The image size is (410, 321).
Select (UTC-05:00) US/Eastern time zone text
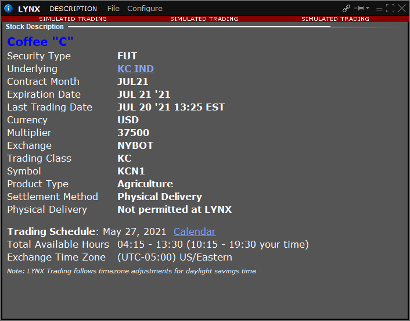(x=175, y=258)
